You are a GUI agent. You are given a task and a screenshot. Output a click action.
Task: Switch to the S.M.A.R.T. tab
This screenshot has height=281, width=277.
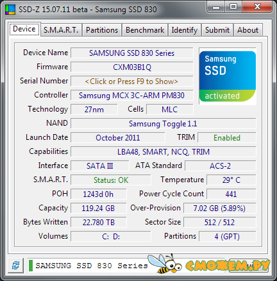(61, 30)
